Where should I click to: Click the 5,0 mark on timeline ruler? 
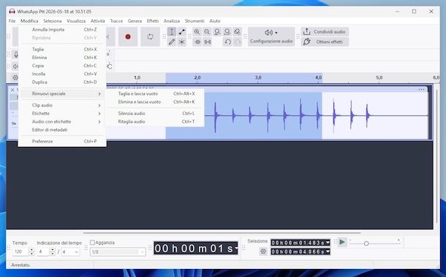379,77
